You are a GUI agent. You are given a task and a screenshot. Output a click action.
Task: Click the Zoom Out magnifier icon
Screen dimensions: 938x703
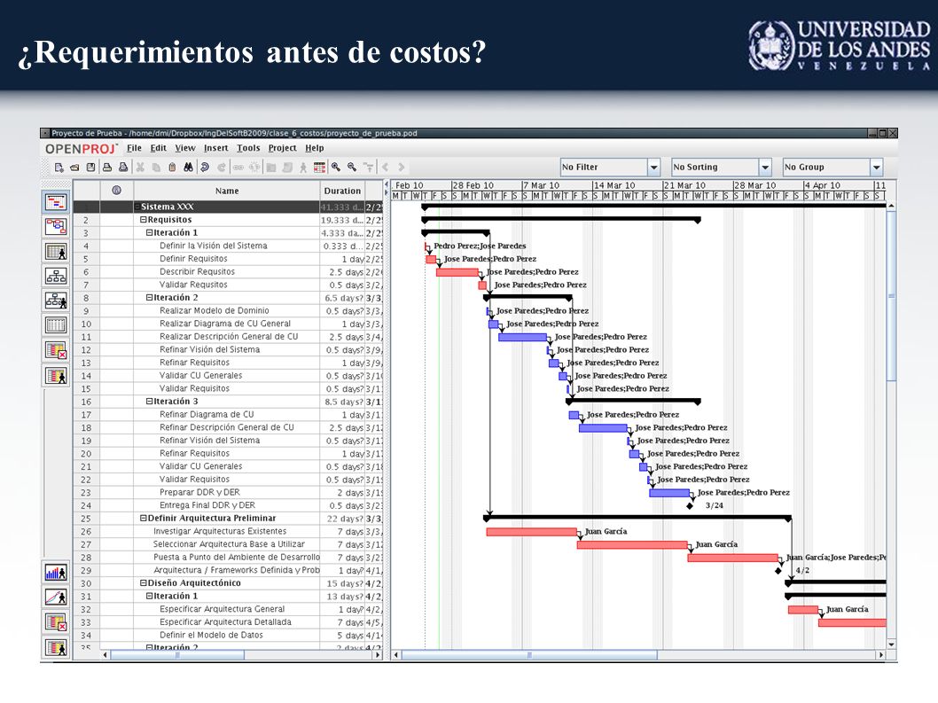pos(352,168)
